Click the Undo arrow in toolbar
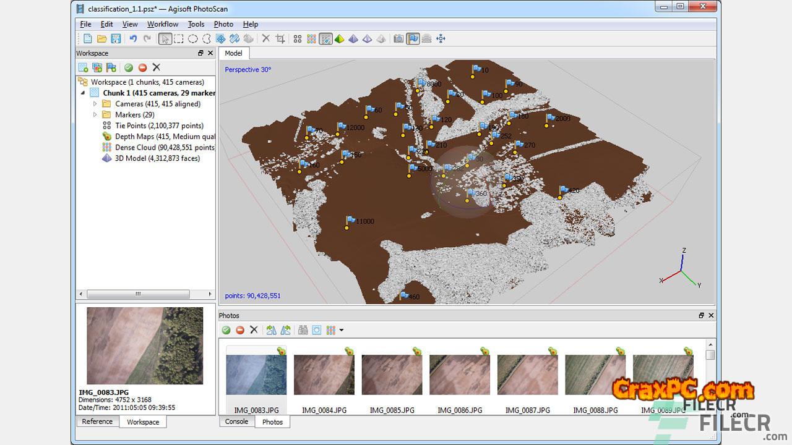This screenshot has width=792, height=445. (x=132, y=39)
